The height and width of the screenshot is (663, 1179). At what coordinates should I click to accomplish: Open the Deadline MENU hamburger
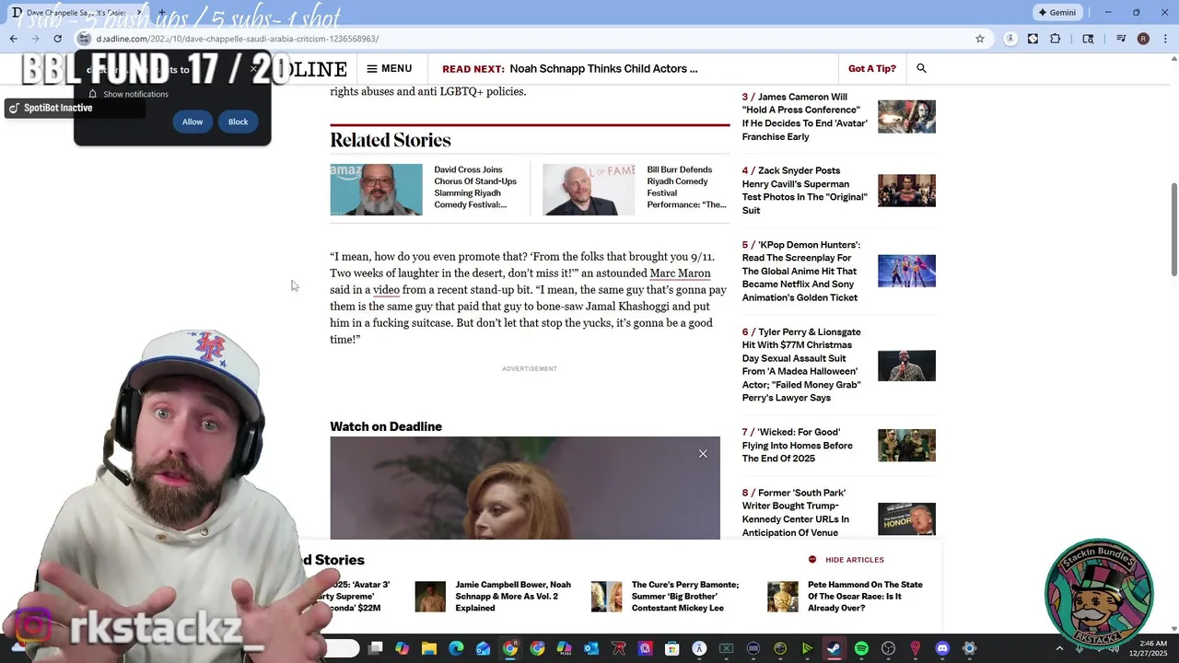click(389, 68)
